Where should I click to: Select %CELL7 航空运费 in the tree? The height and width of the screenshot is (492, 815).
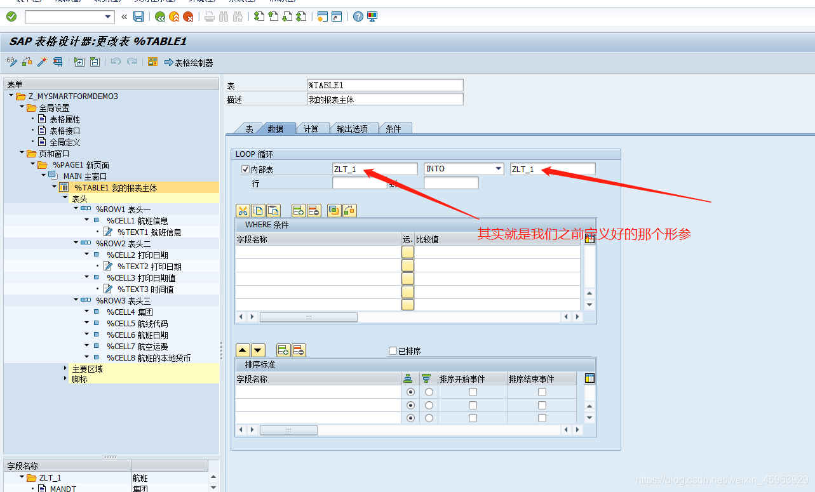point(137,347)
